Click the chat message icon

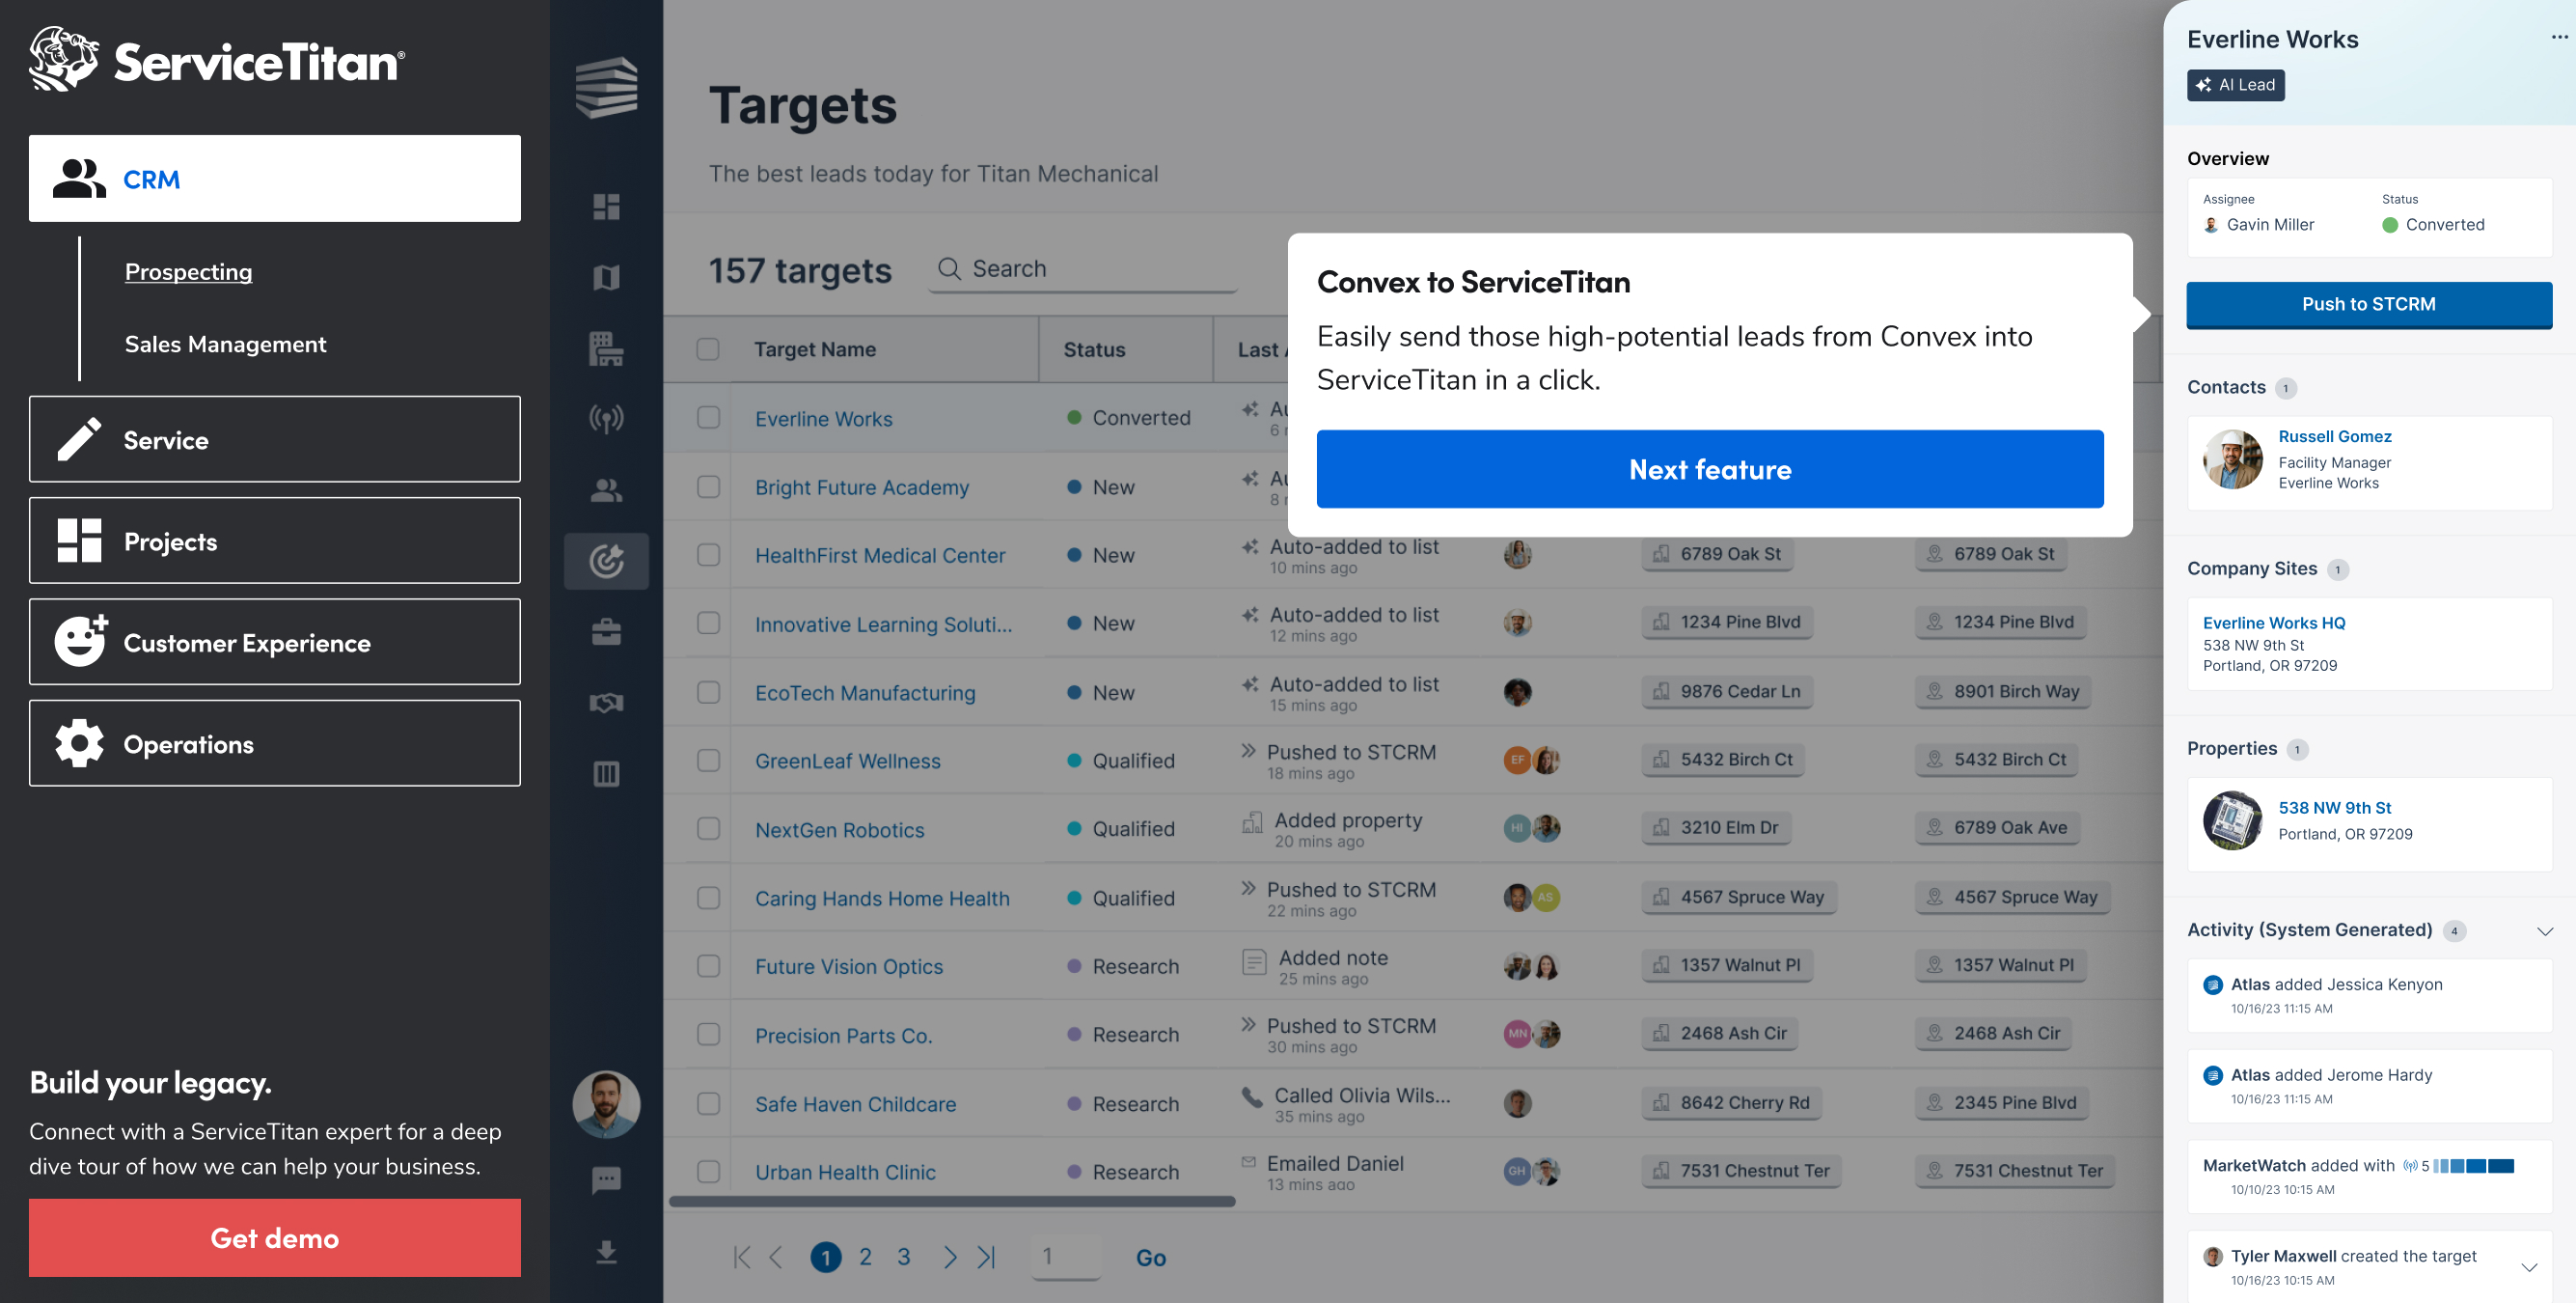click(x=606, y=1178)
